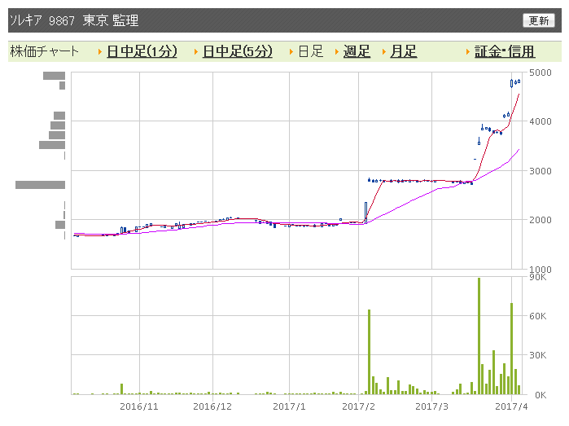569x426 pixels.
Task: Open the 日中足(5分) chart link
Action: (x=238, y=51)
